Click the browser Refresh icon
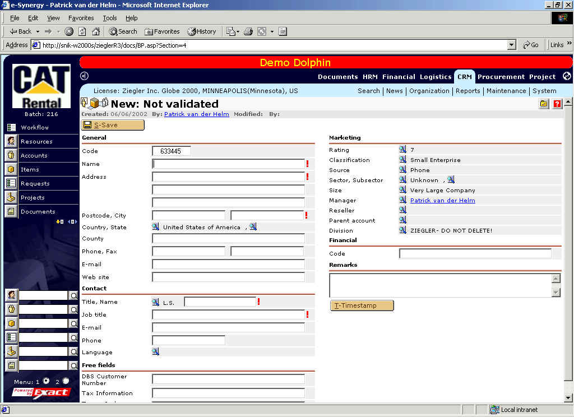574x417 pixels. [x=82, y=31]
